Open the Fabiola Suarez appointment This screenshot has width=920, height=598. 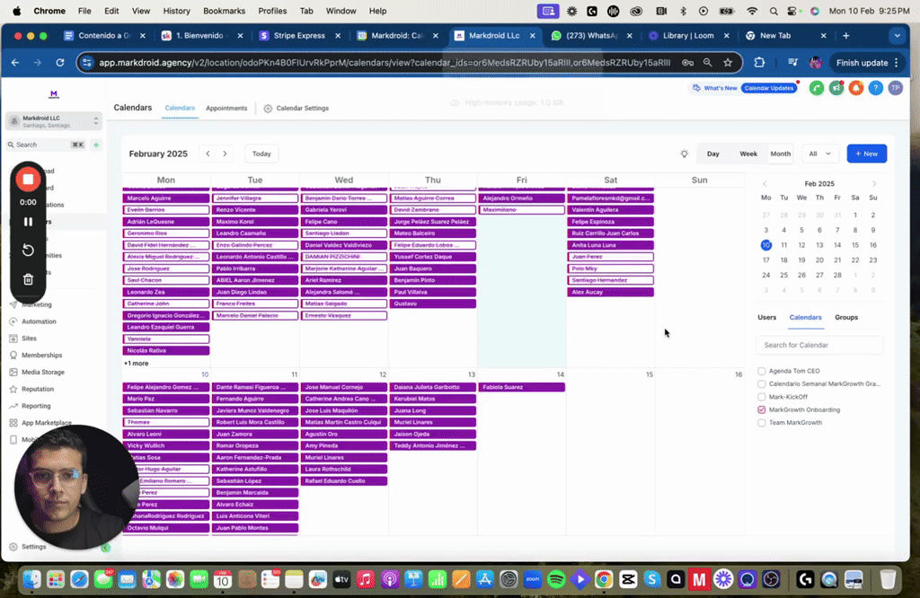[x=522, y=387]
